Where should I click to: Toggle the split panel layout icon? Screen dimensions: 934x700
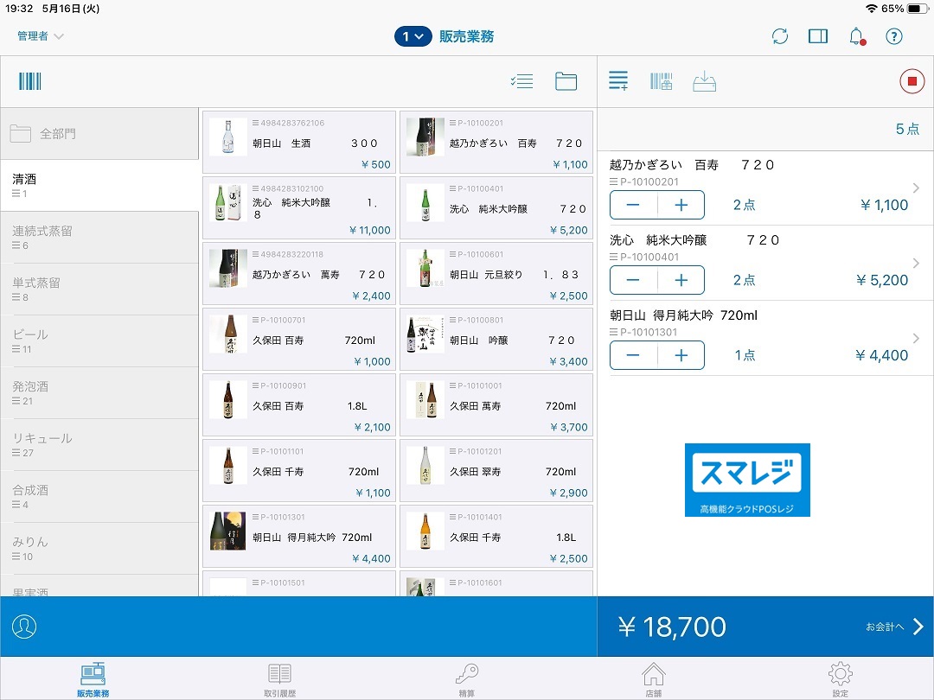(818, 36)
